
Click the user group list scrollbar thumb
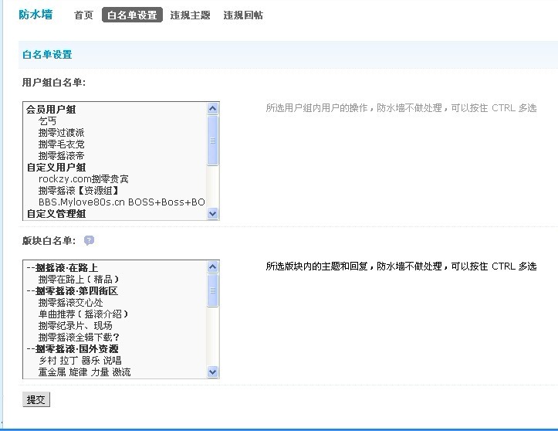(212, 141)
